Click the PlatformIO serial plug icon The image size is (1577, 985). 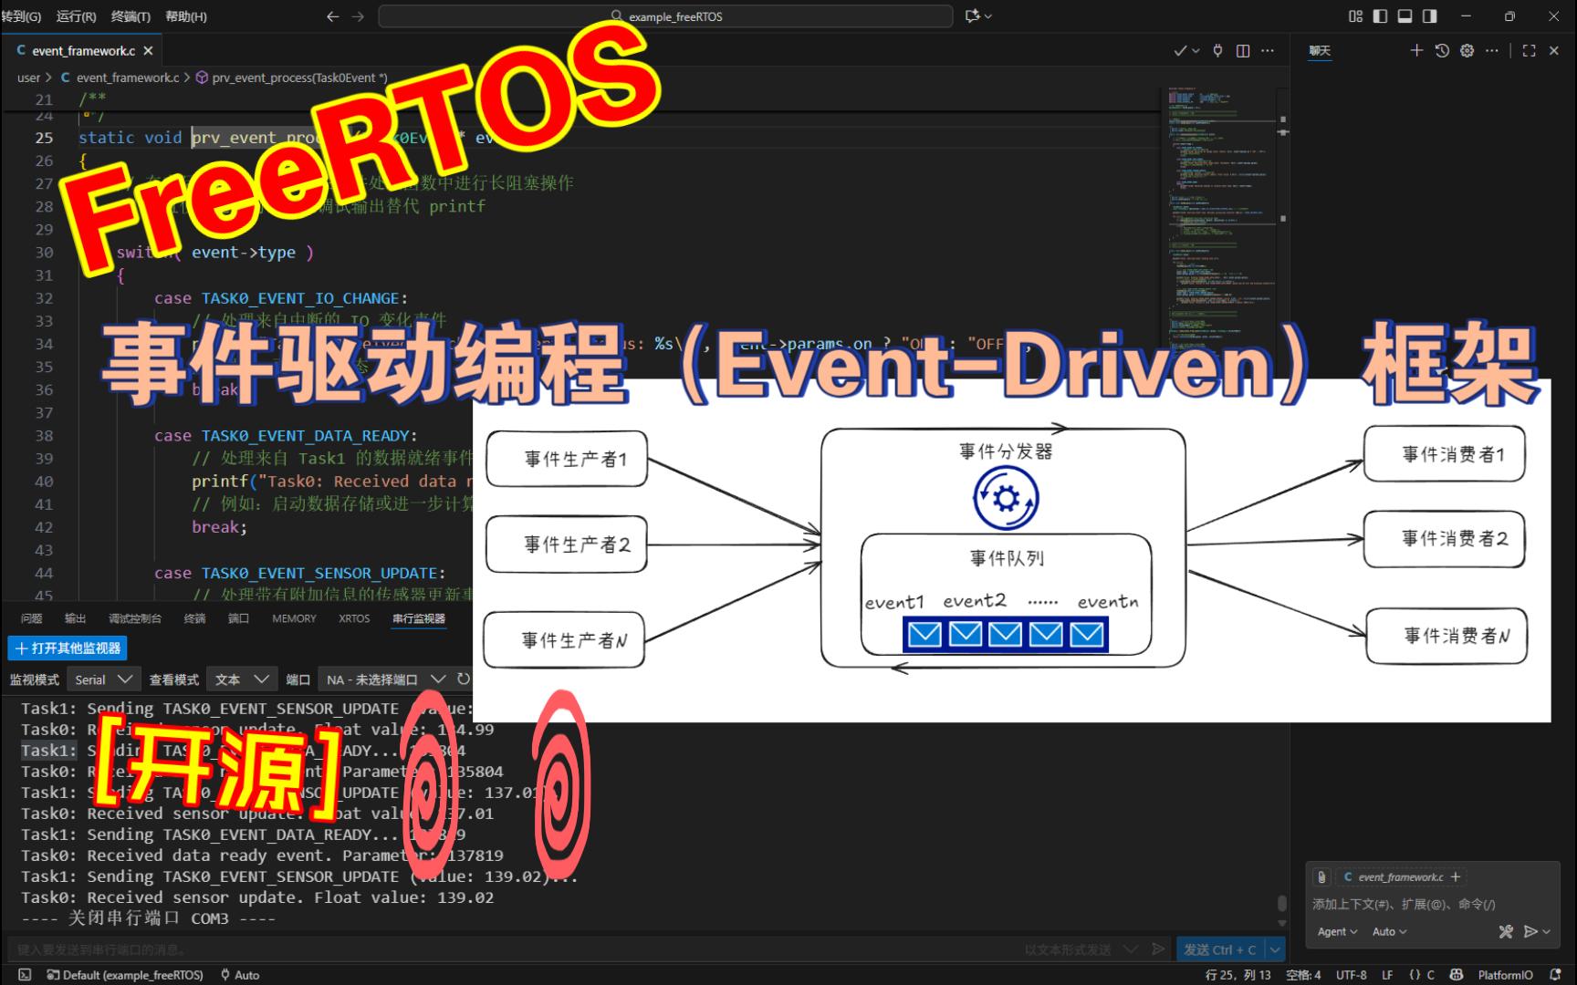(1217, 51)
